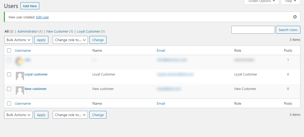Click the Loyal customer avatar thumbnail
304x137 pixels.
20,76
